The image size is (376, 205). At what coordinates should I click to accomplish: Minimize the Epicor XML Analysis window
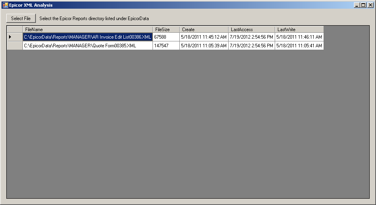pos(357,5)
